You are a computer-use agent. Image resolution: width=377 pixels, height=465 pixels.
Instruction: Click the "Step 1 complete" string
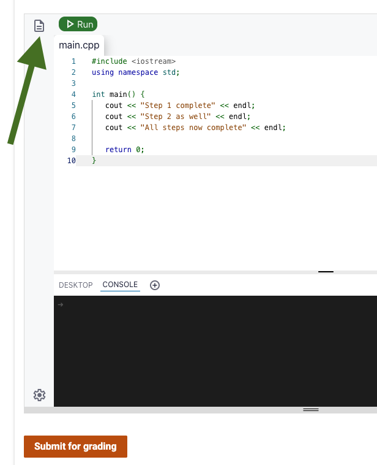click(x=178, y=106)
